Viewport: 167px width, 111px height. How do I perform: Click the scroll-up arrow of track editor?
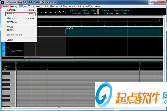[164, 17]
